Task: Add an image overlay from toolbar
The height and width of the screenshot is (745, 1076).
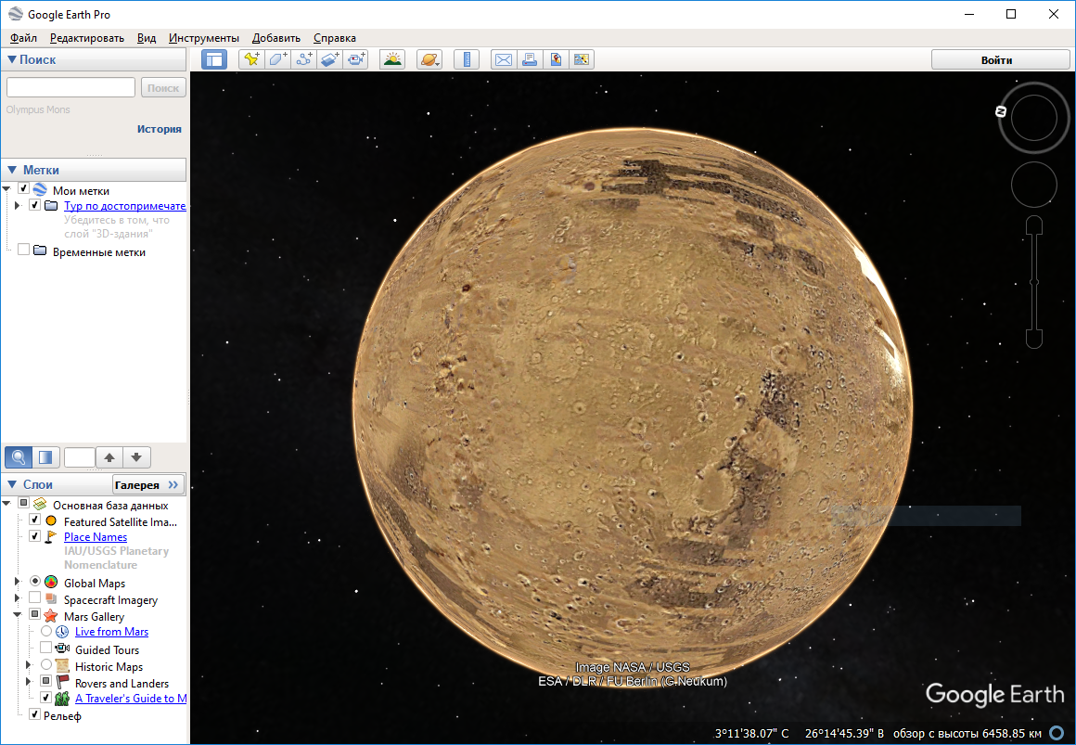Action: [x=329, y=59]
